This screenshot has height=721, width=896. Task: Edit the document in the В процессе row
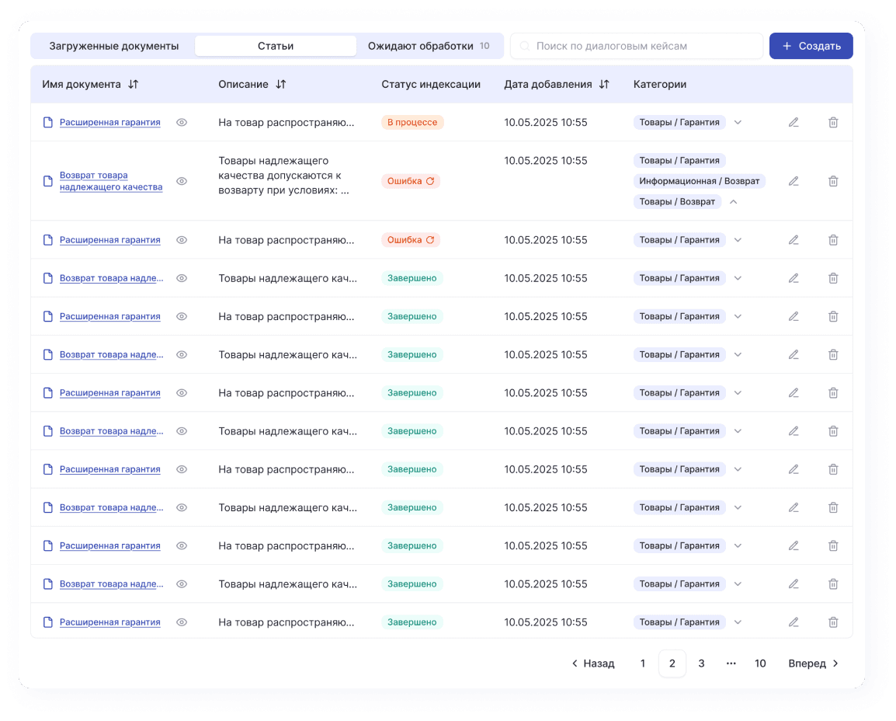click(794, 122)
